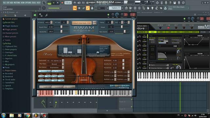210x118 pixels.
Task: Click the preset load/save button beside the preset name
Action: coord(94,23)
